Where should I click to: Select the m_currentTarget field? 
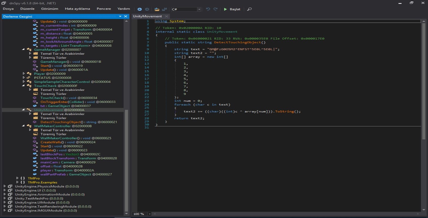pyautogui.click(x=76, y=29)
